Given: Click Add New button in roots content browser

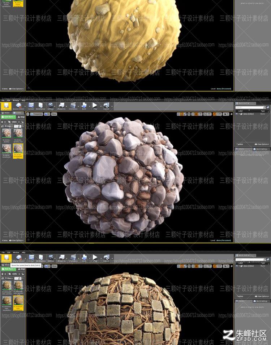Looking at the screenshot, I should (8, 269).
